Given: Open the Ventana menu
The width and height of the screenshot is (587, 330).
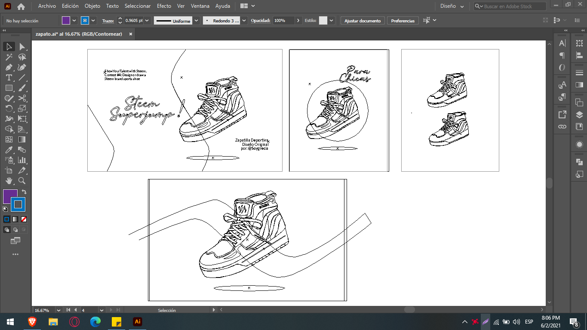Looking at the screenshot, I should pyautogui.click(x=200, y=6).
